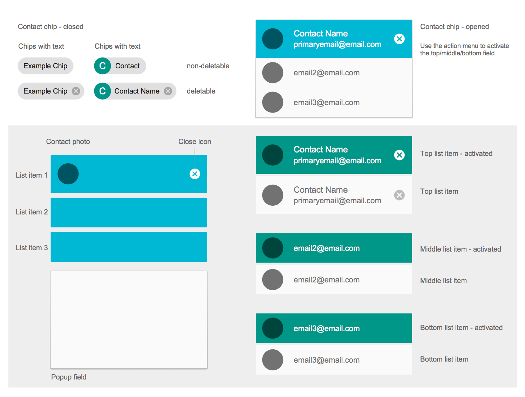The image size is (525, 397).
Task: Click gray avatar in non-activated top list item
Action: pyautogui.click(x=273, y=195)
